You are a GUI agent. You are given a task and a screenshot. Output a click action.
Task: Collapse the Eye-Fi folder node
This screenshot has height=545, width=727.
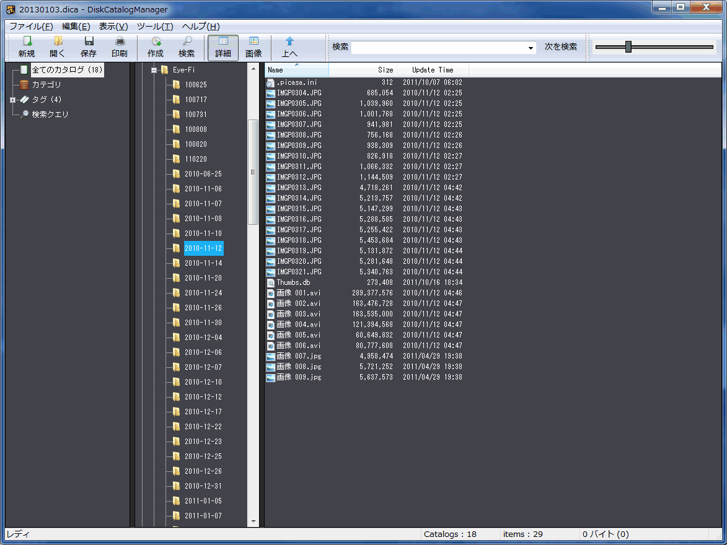tap(153, 70)
